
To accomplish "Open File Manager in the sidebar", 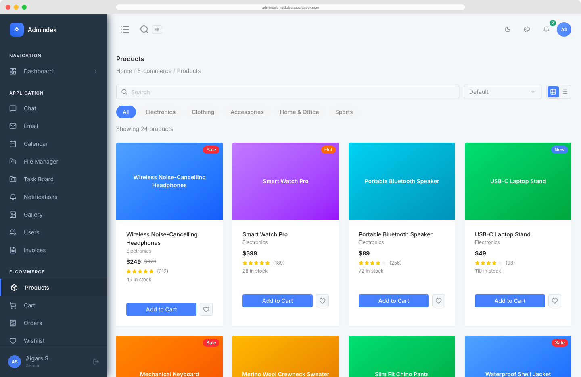I will pyautogui.click(x=53, y=162).
